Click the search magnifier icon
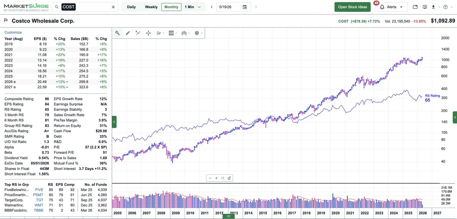The width and height of the screenshot is (457, 219). 56,7
